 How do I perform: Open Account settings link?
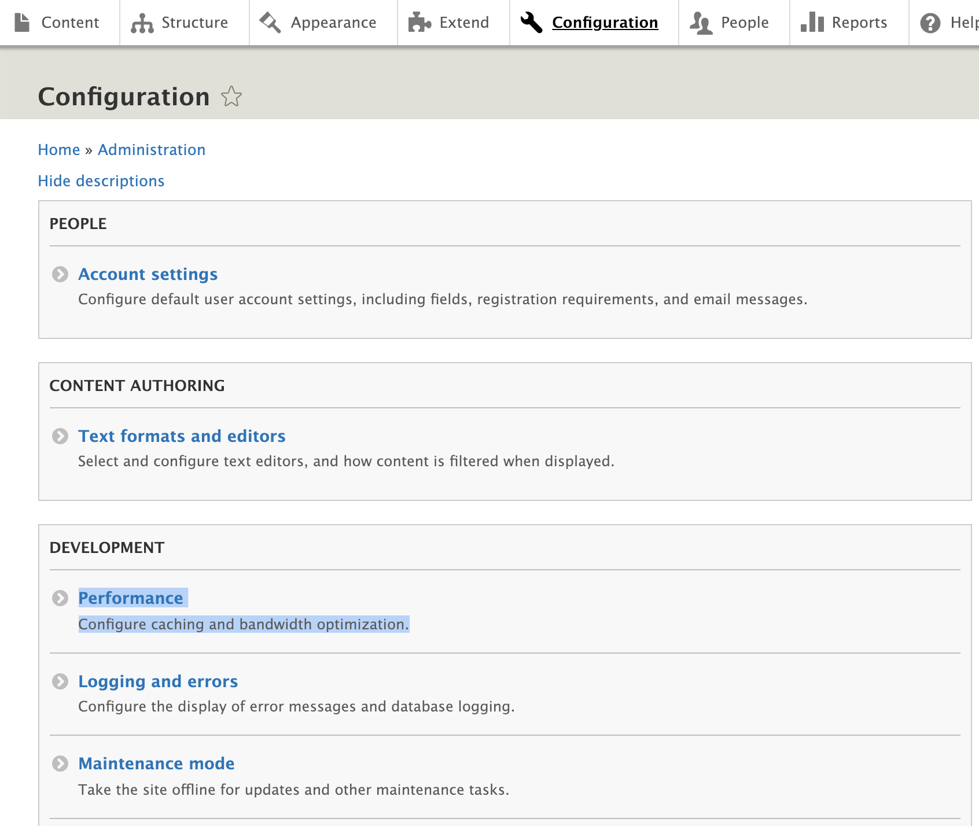pos(148,274)
